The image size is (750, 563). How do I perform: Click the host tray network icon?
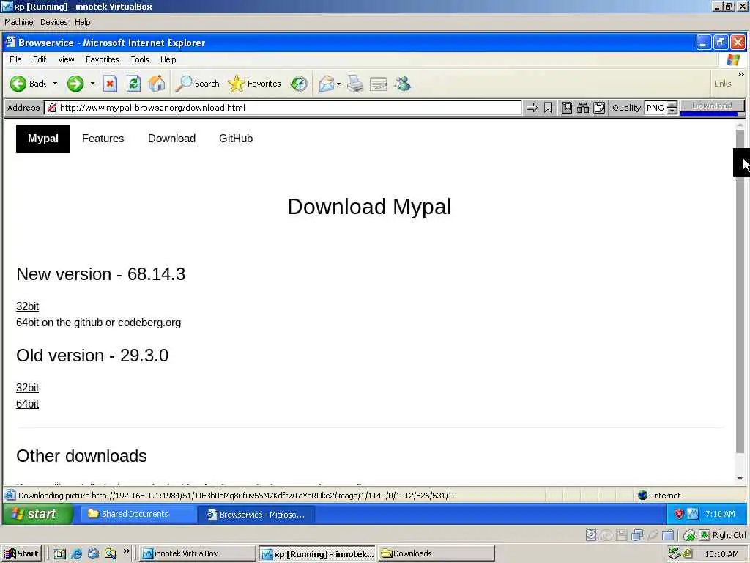[674, 553]
